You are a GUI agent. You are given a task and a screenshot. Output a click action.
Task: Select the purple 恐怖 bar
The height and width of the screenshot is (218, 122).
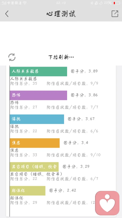(x=38, y=95)
